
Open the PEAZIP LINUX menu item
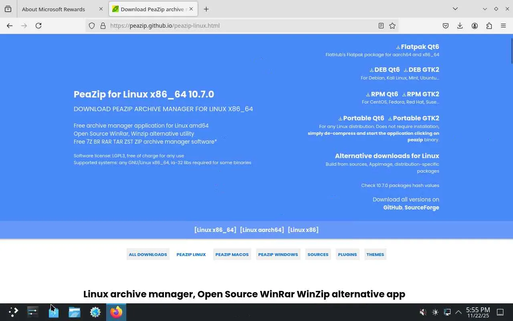point(191,254)
